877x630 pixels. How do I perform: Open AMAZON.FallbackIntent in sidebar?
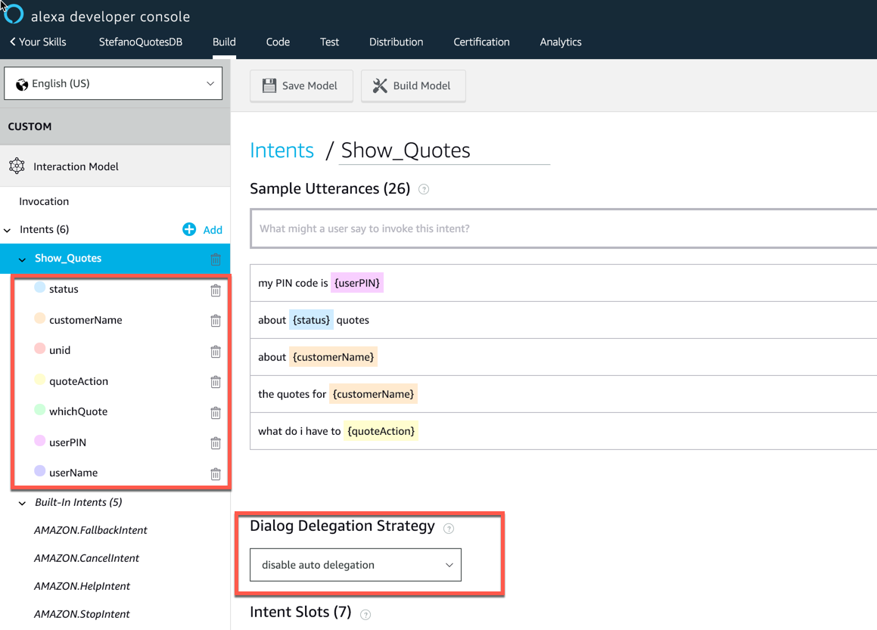[91, 530]
